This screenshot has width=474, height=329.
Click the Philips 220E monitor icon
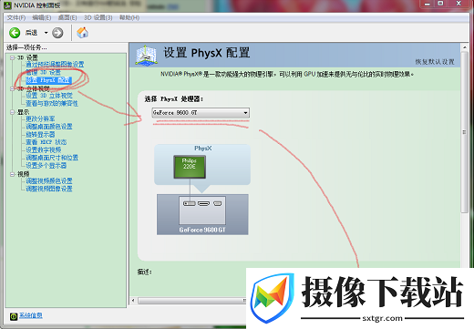190,167
